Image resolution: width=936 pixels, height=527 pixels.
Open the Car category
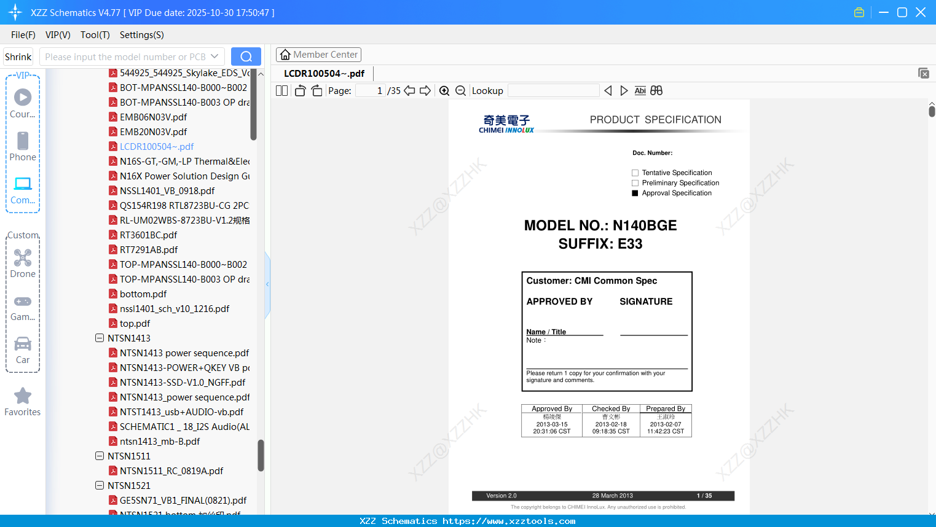(x=23, y=351)
